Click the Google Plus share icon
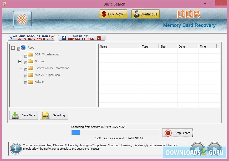This screenshot has width=229, height=161. coord(99,38)
